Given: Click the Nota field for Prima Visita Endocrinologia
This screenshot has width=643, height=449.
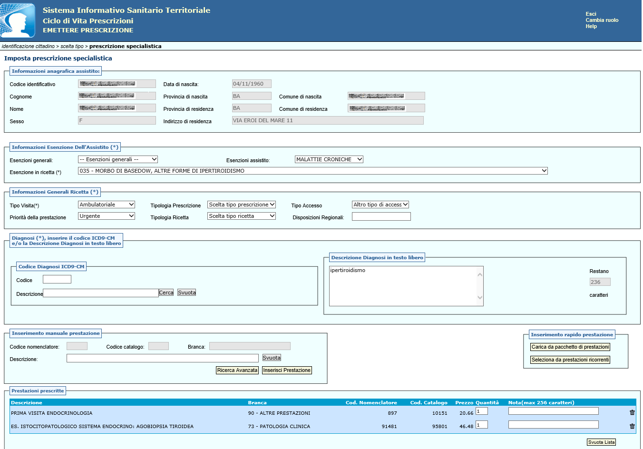Looking at the screenshot, I should (x=554, y=411).
